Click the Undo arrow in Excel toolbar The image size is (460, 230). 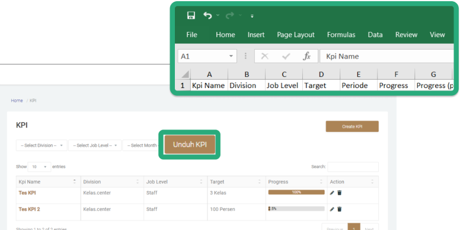[x=207, y=15]
